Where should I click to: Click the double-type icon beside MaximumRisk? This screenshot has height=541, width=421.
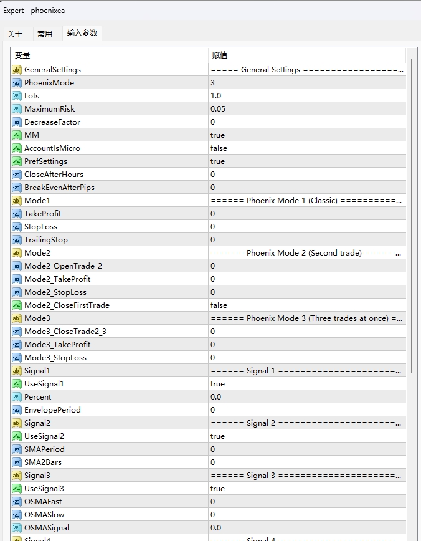(17, 109)
